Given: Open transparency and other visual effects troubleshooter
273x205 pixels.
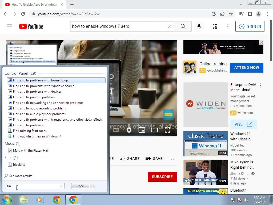Looking at the screenshot, I should [x=56, y=120].
